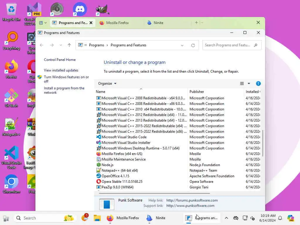Image resolution: width=300 pixels, height=225 pixels.
Task: Open Git Bash desktop shortcut
Action: pyautogui.click(x=11, y=98)
